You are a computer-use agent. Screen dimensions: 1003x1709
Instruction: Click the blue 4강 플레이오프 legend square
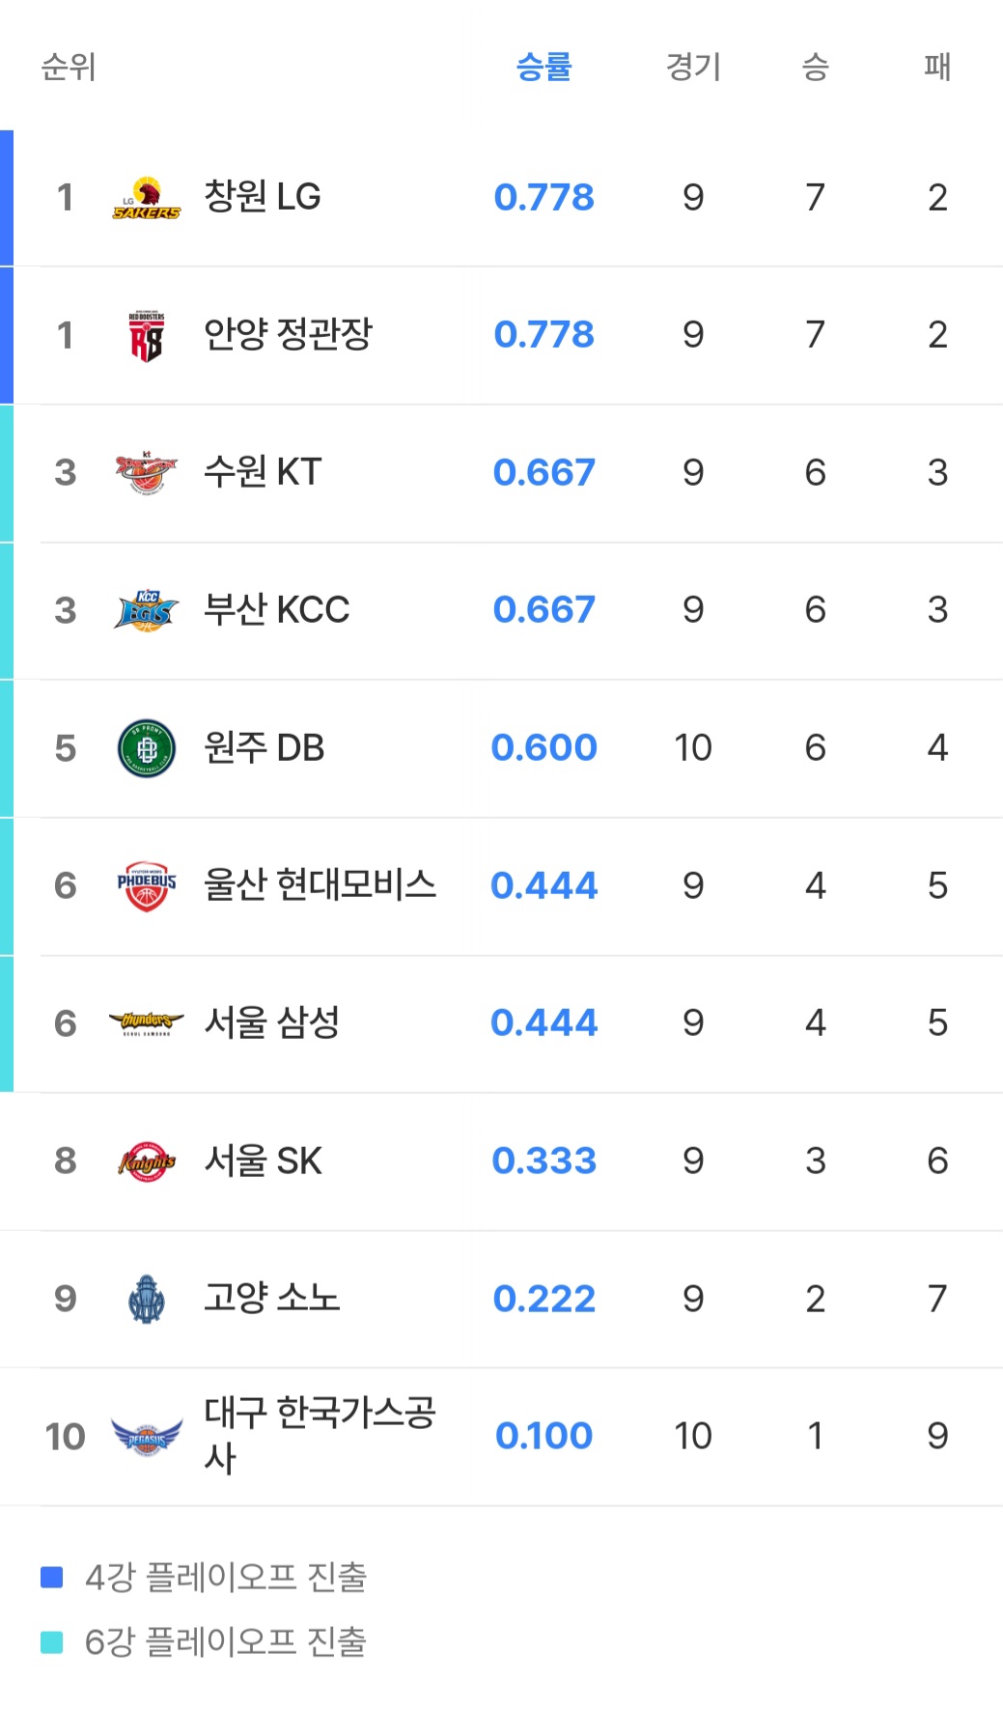click(52, 1577)
